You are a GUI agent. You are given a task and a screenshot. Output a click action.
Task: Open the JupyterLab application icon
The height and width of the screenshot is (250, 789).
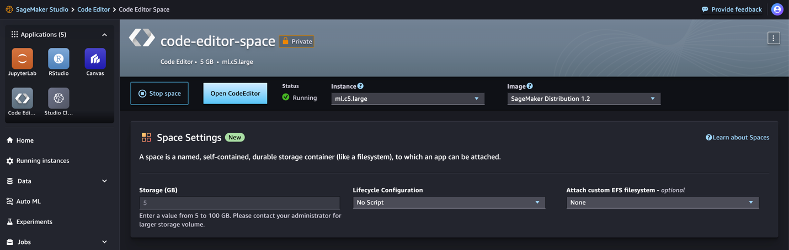pyautogui.click(x=22, y=59)
